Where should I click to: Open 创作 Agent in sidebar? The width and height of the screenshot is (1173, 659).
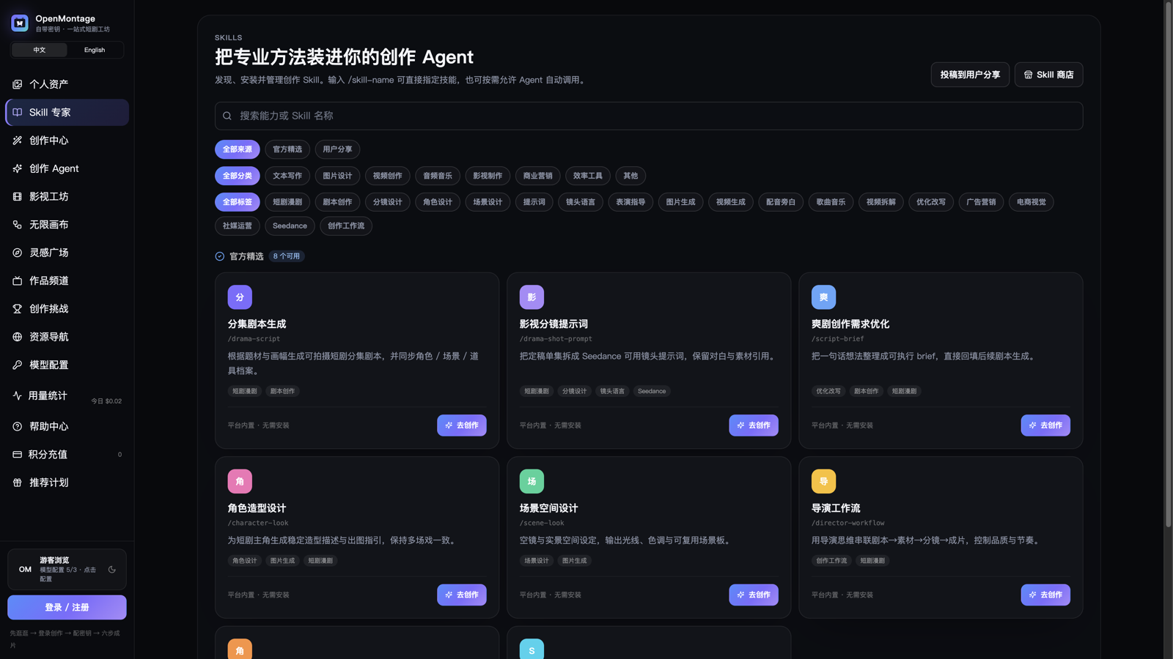click(67, 168)
